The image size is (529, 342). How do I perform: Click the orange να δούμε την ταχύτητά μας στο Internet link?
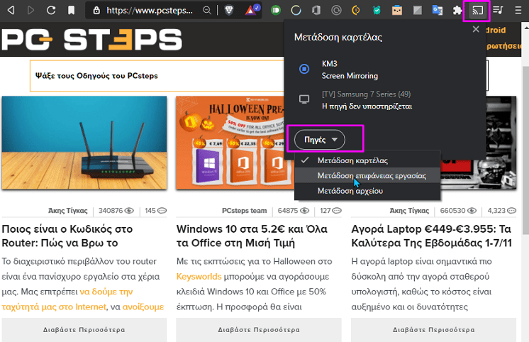(x=67, y=299)
